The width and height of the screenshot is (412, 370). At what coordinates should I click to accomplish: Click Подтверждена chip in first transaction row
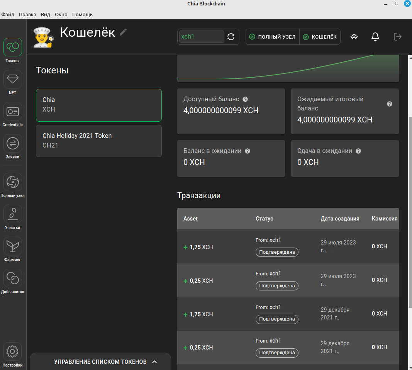[x=277, y=252]
